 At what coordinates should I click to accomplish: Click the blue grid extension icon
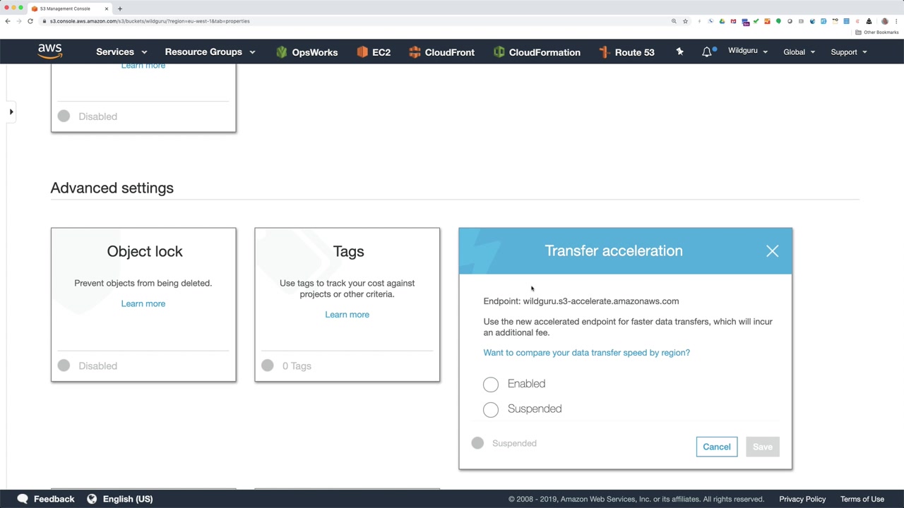(846, 21)
